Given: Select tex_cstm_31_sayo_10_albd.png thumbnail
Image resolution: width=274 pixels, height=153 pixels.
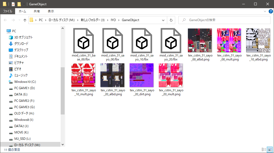Looking at the screenshot, I should pyautogui.click(x=258, y=40).
